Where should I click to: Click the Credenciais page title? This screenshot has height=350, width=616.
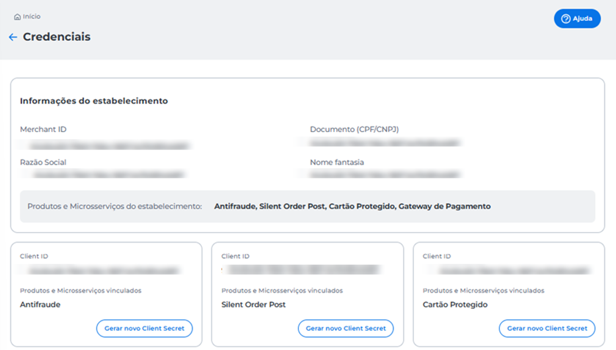(57, 37)
